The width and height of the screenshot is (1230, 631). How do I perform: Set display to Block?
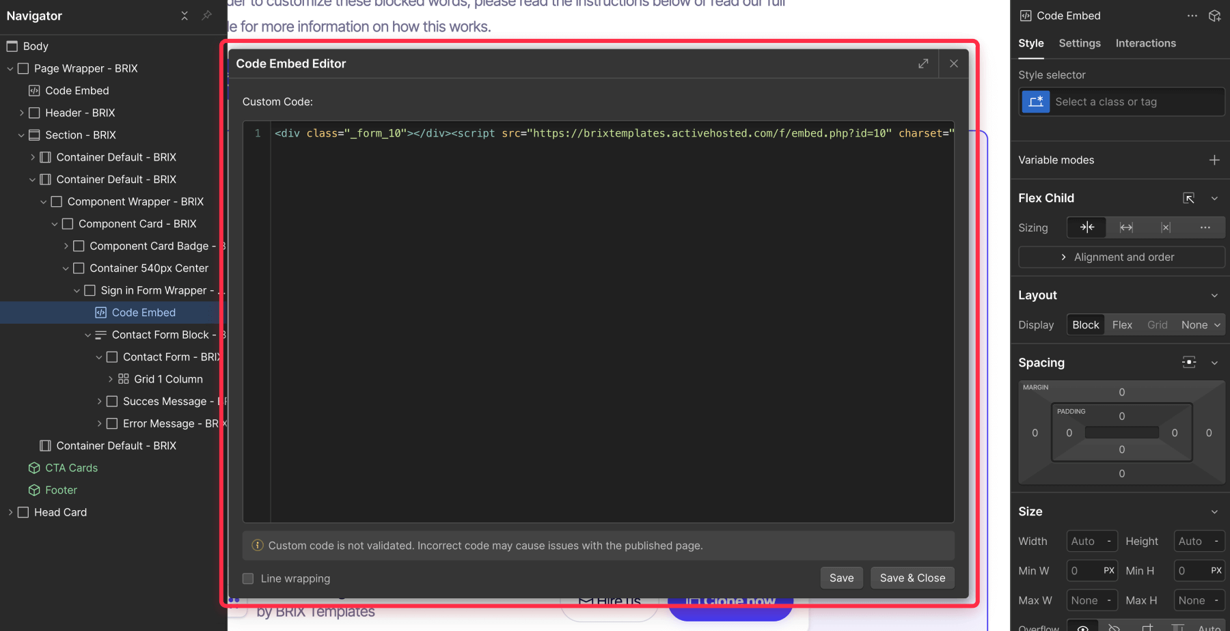pyautogui.click(x=1086, y=325)
